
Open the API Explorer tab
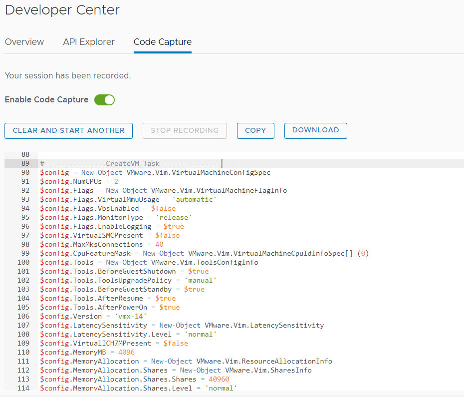coord(89,42)
